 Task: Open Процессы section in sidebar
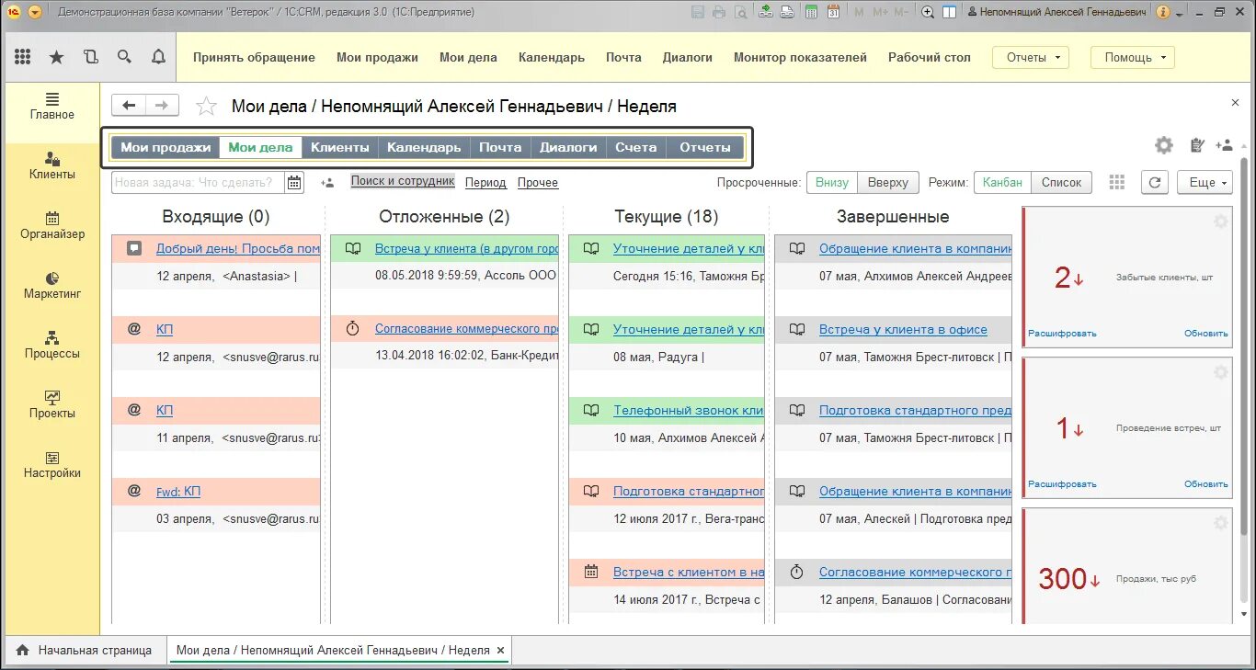click(x=51, y=346)
